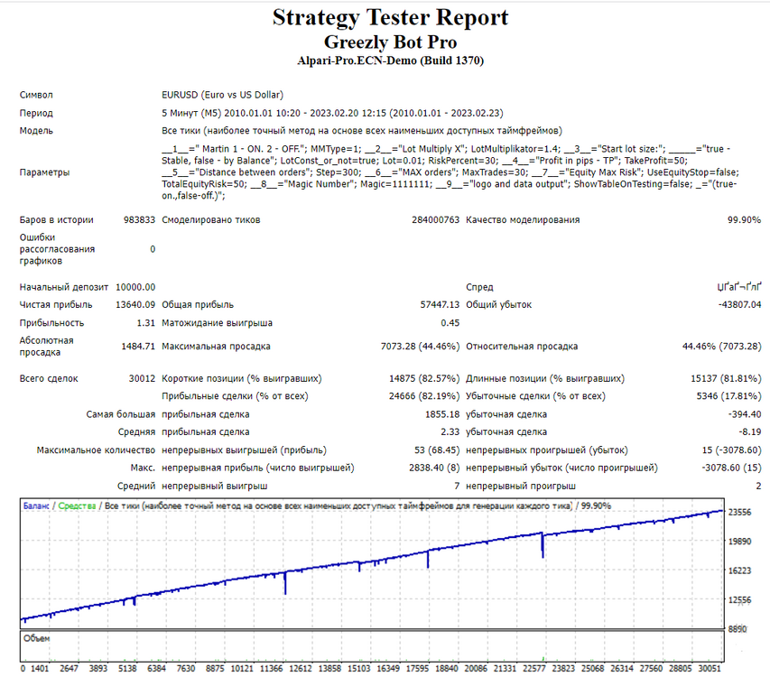Click short positions value '14875 (82.57%)'
The image size is (770, 677).
click(x=424, y=379)
